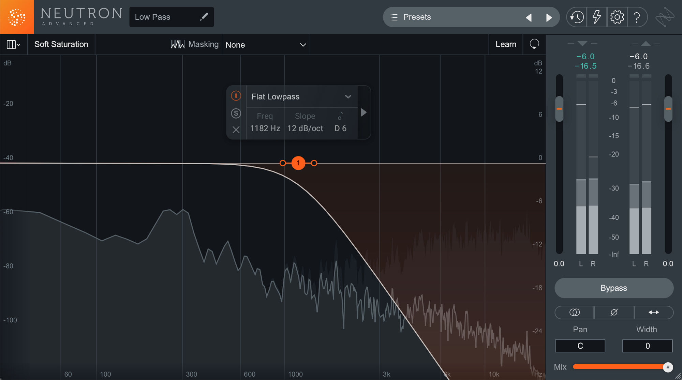
Task: Enable solo on the Flat Lowpass band
Action: (236, 113)
